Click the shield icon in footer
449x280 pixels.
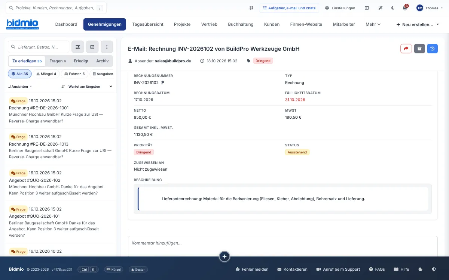click(434, 269)
